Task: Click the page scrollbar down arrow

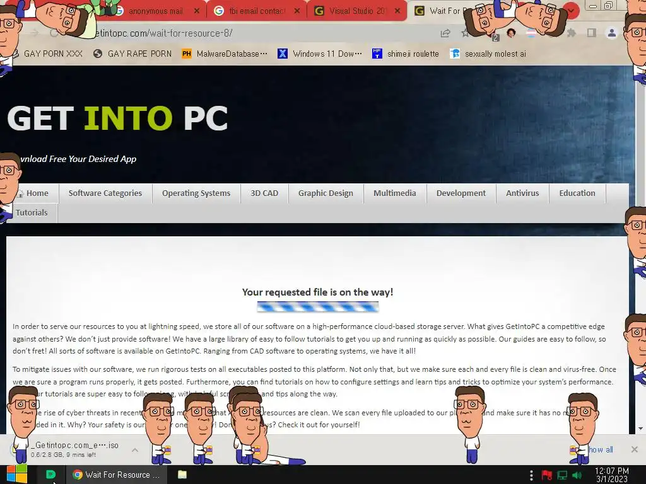Action: (641, 429)
